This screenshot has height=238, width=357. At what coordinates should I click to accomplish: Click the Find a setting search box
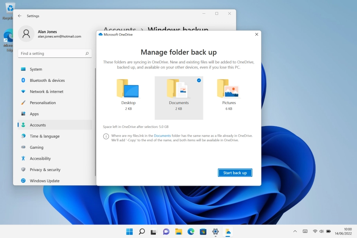pyautogui.click(x=55, y=53)
